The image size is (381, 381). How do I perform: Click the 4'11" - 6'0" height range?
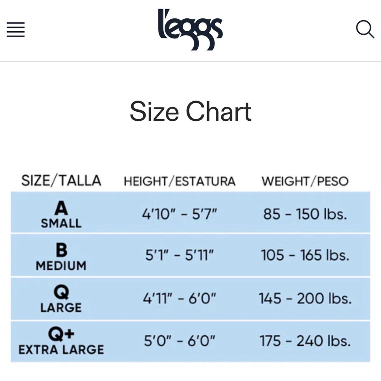point(179,298)
